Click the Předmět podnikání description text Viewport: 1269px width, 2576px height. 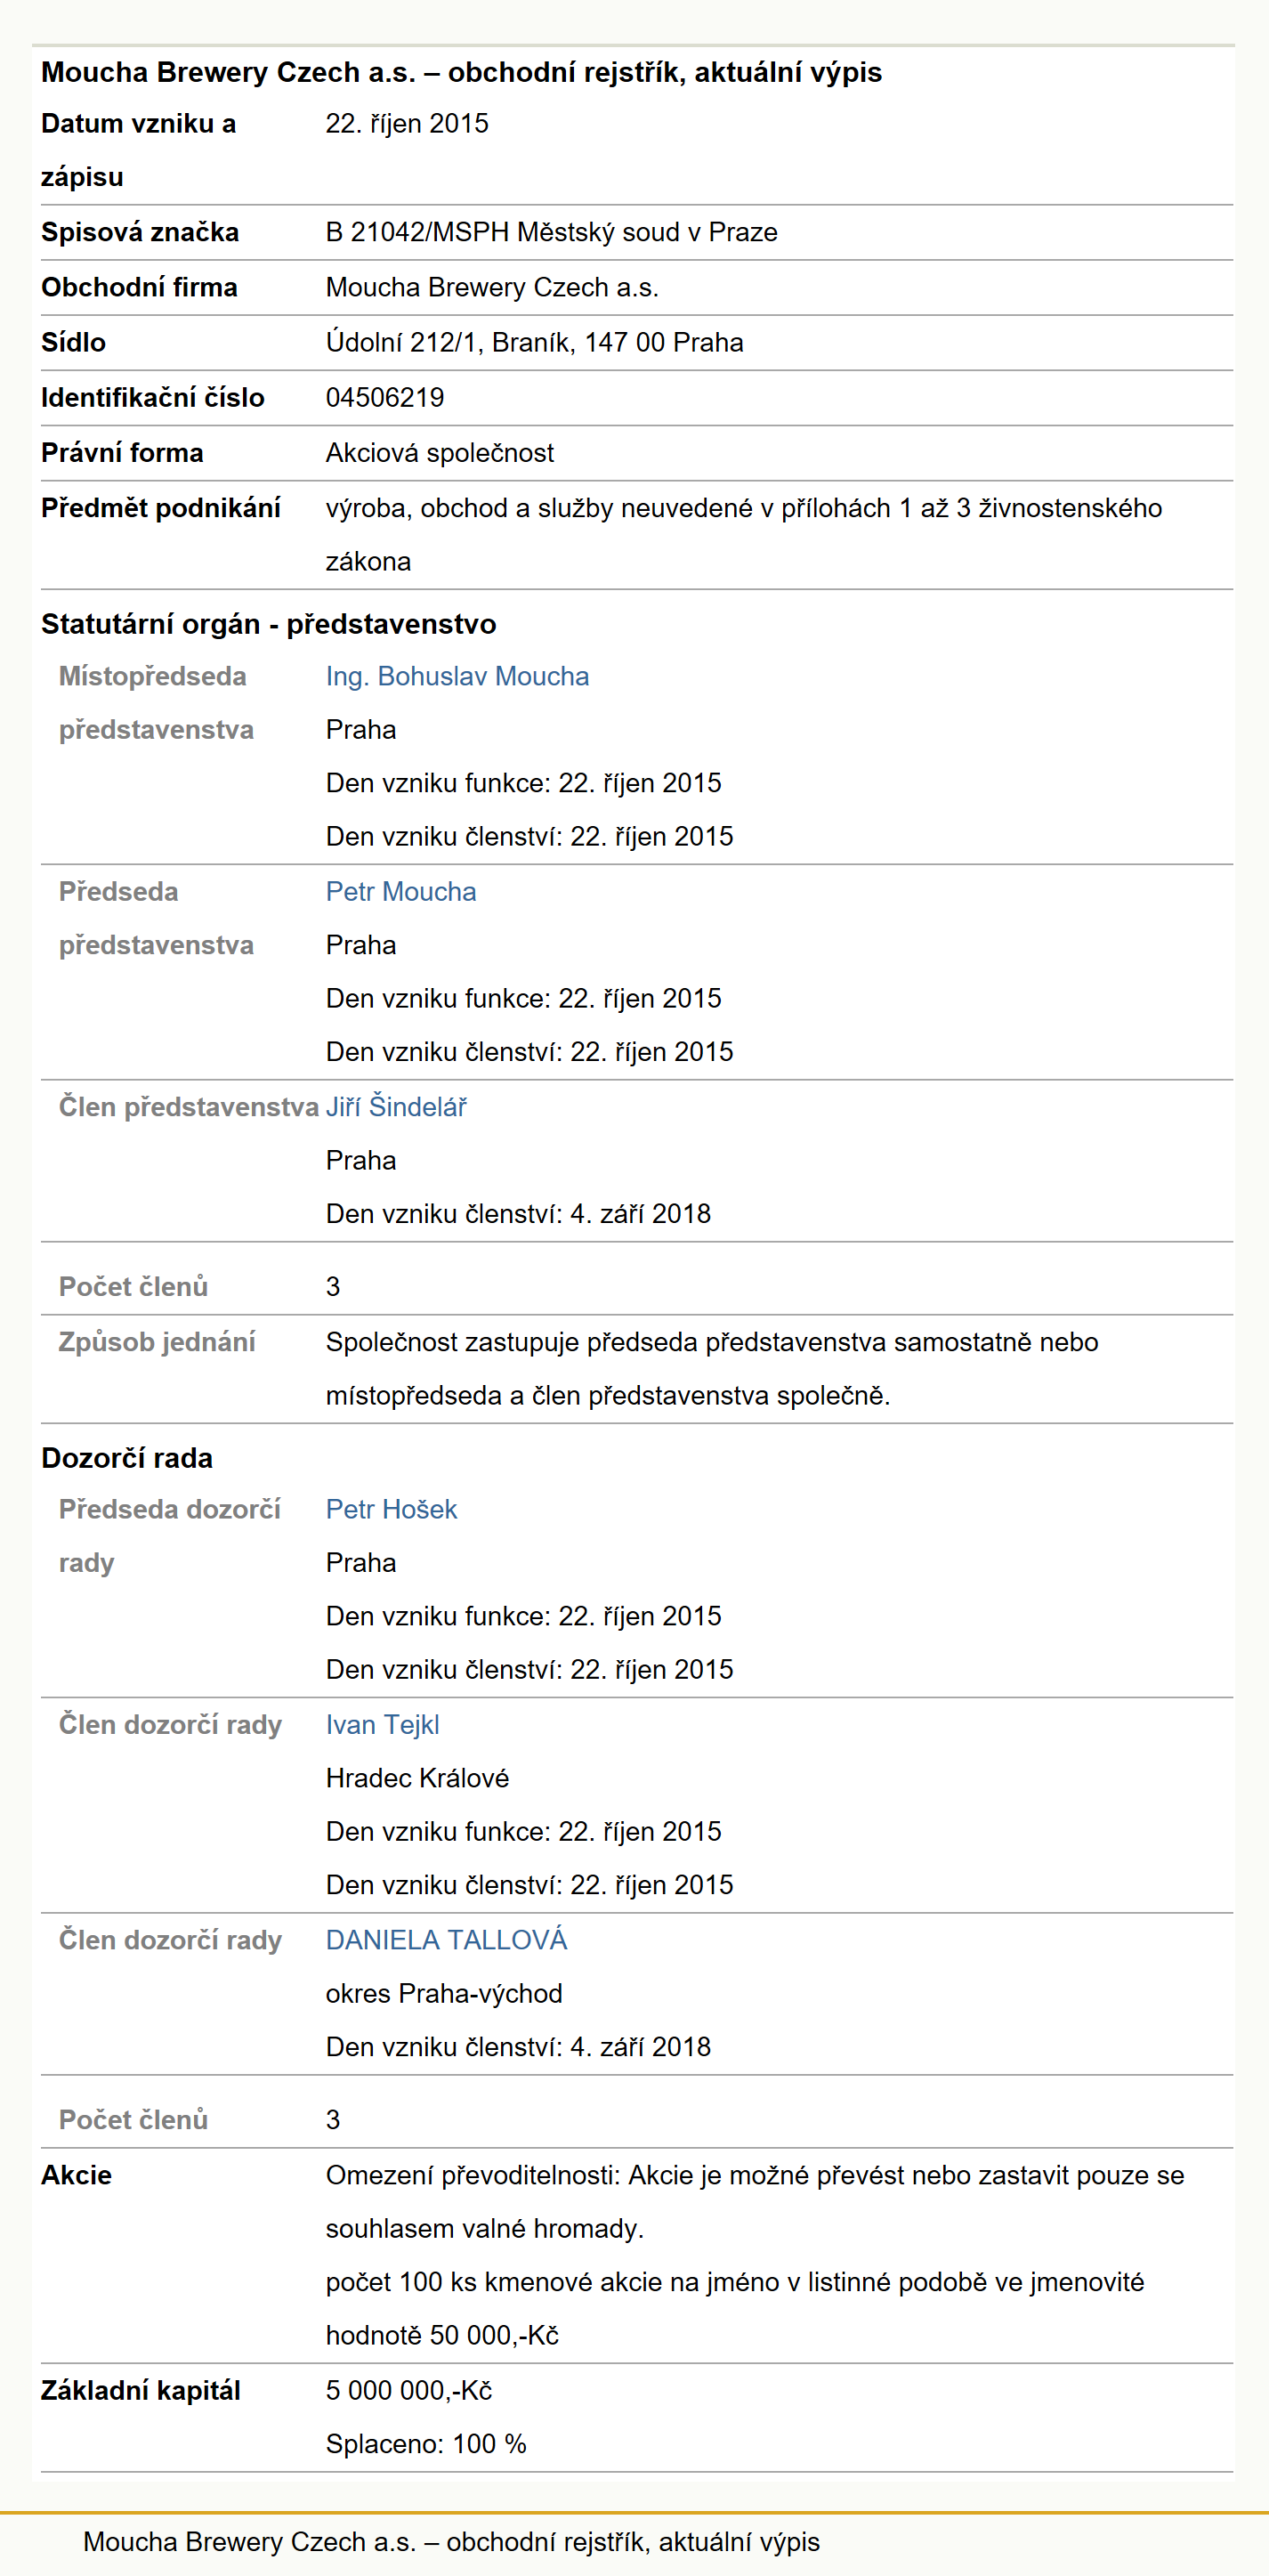click(x=743, y=535)
